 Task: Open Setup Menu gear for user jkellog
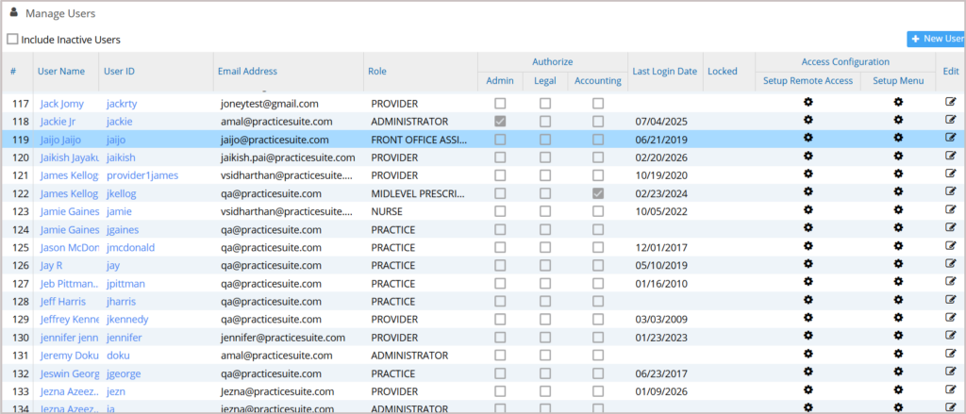[x=898, y=193]
